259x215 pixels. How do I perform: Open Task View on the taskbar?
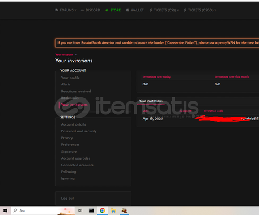[x=80, y=210]
